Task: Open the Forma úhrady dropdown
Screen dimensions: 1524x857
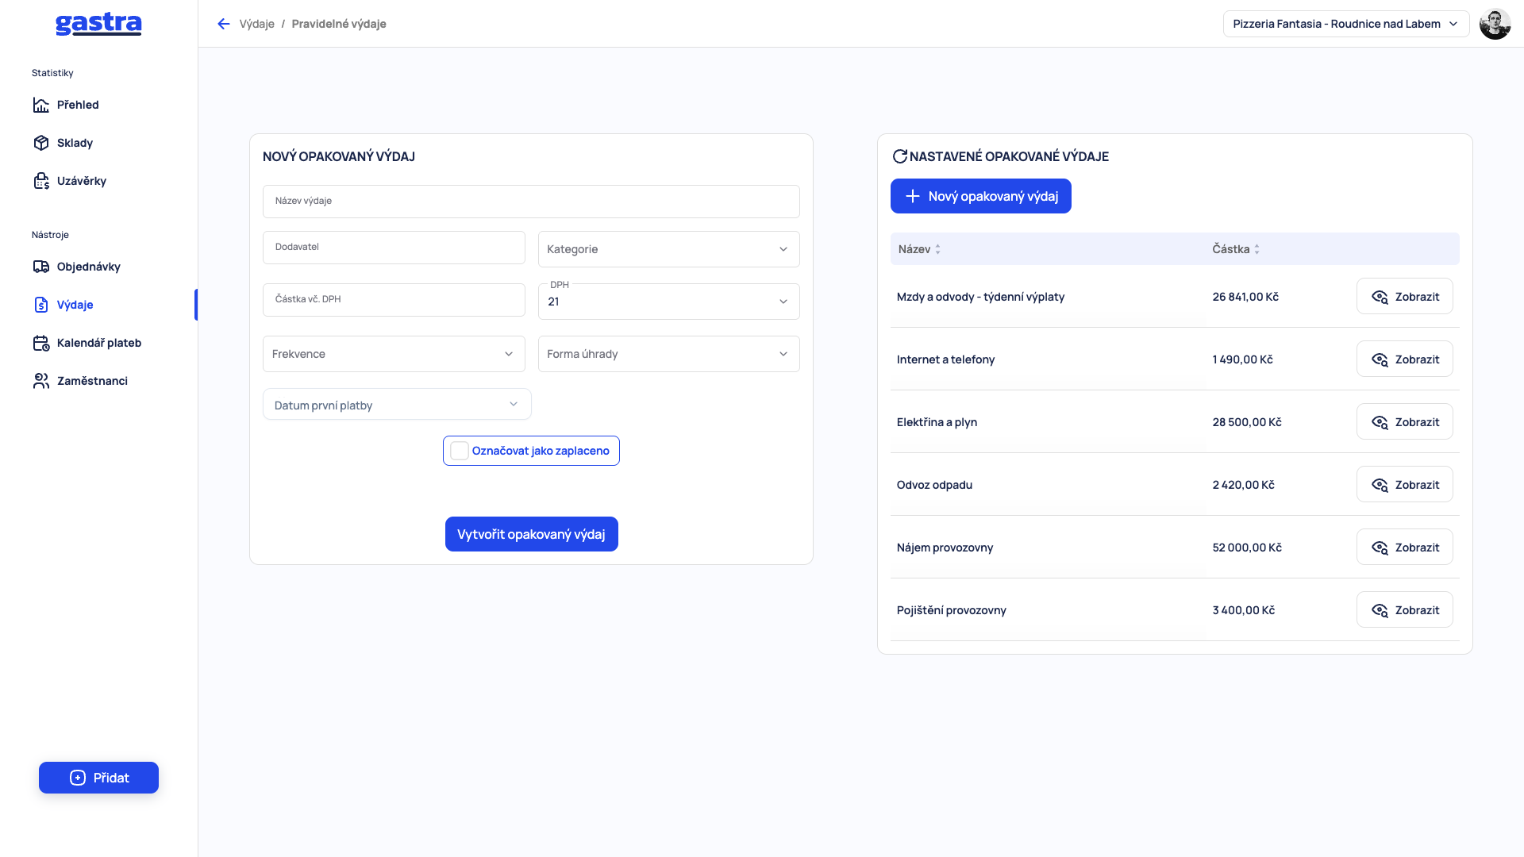Action: click(x=668, y=354)
